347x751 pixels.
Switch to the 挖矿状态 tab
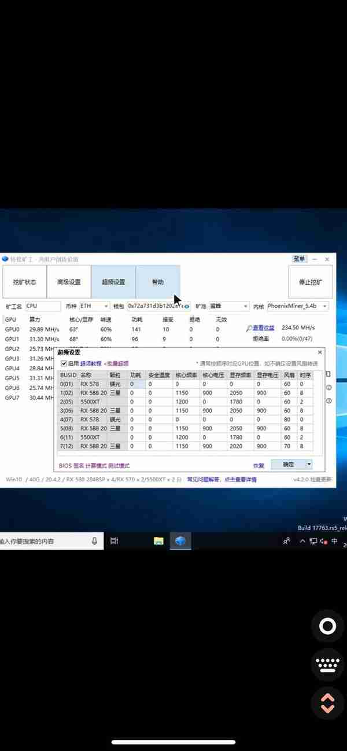24,282
